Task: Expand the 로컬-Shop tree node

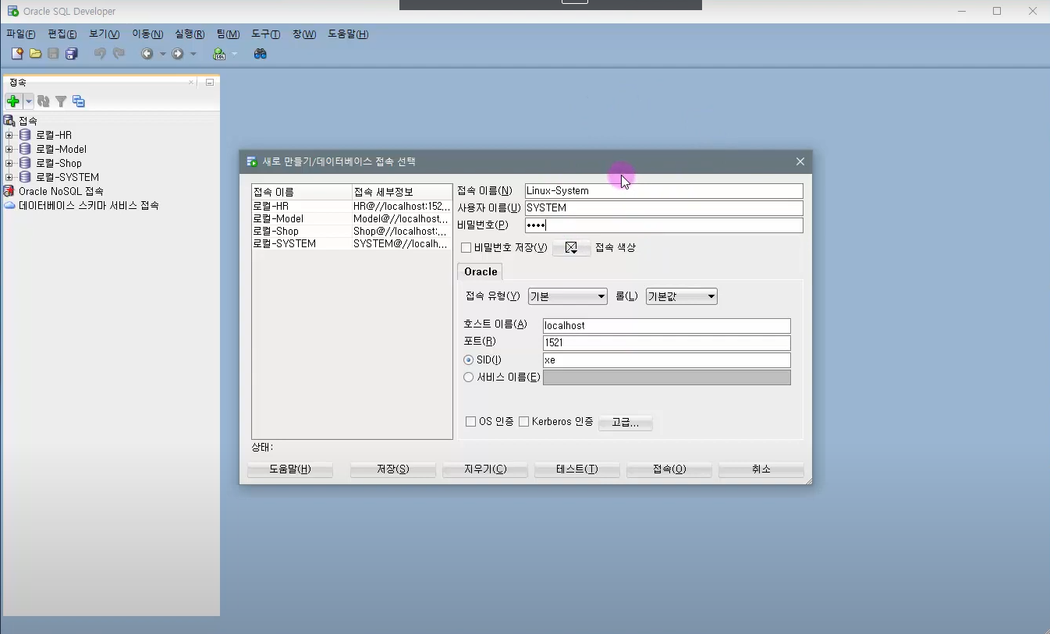Action: point(9,163)
